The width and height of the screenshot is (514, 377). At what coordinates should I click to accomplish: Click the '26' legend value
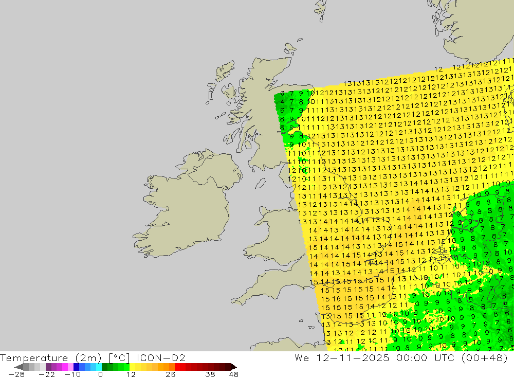point(171,374)
